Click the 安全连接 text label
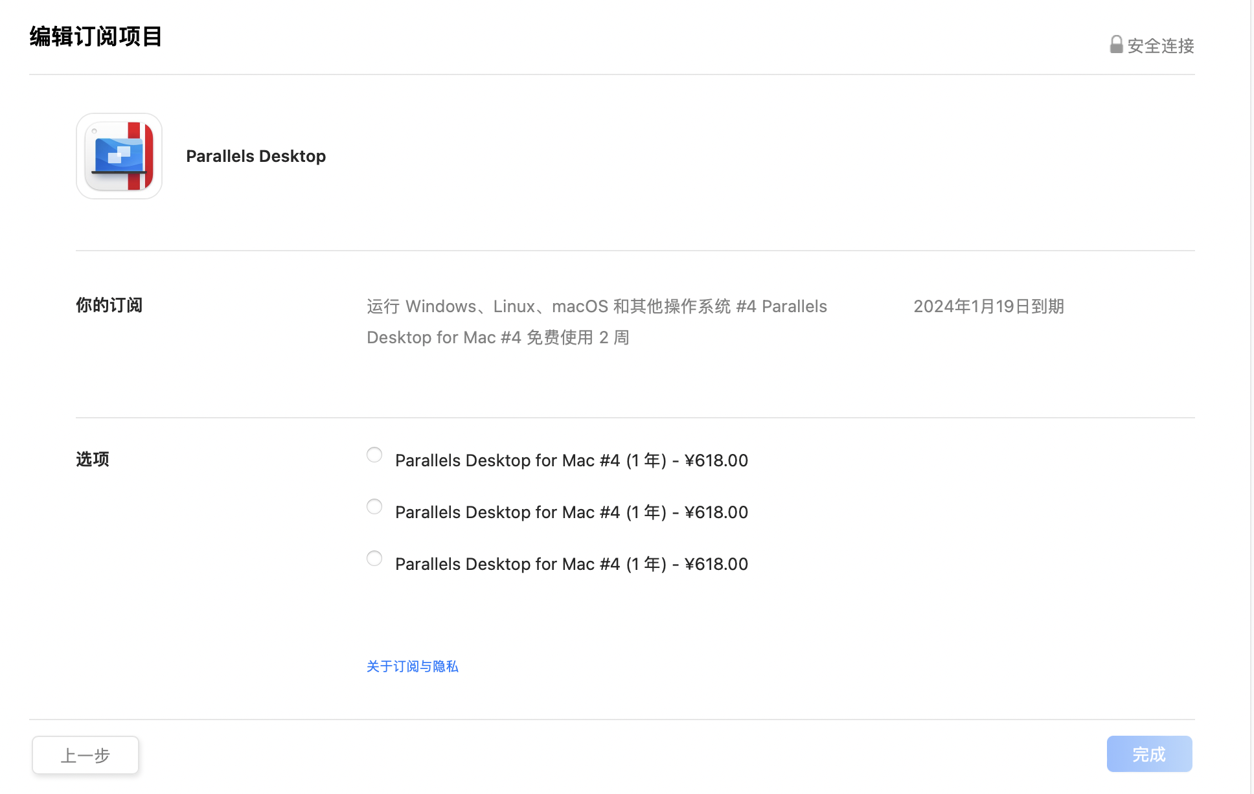Screen dimensions: 1254x794 pyautogui.click(x=1161, y=46)
